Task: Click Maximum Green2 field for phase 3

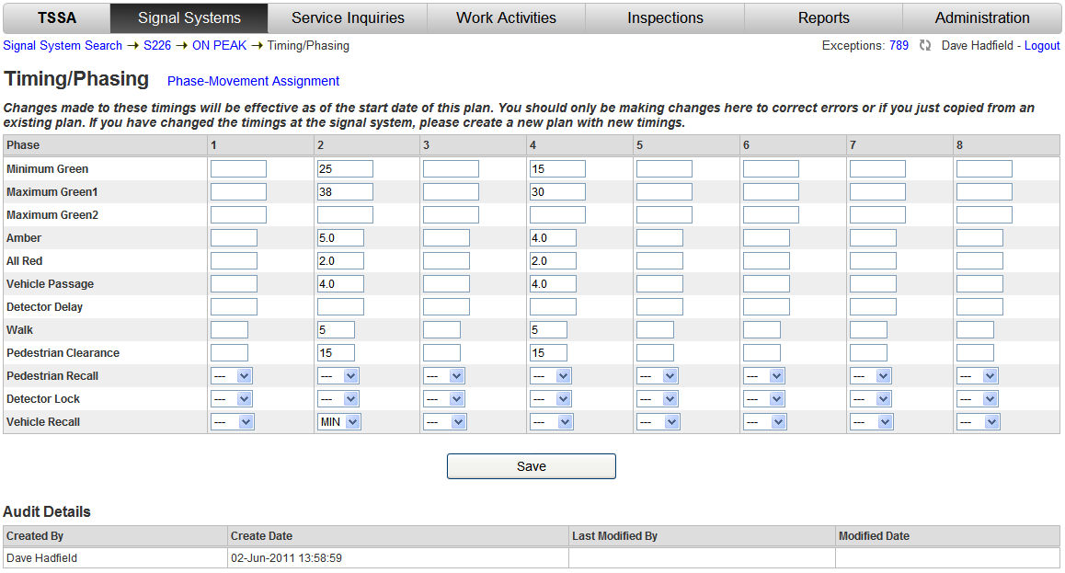Action: pos(451,215)
